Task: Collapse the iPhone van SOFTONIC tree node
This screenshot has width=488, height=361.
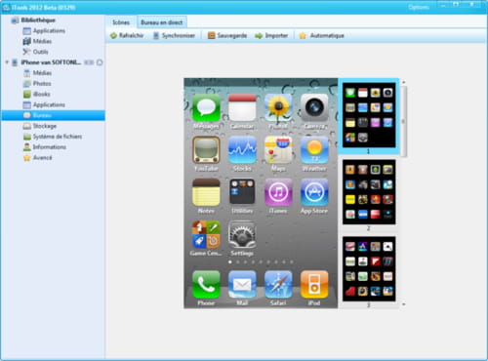Action: pos(7,62)
